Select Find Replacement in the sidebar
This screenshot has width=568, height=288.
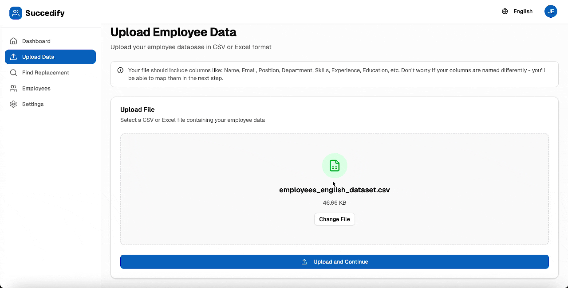coord(46,73)
